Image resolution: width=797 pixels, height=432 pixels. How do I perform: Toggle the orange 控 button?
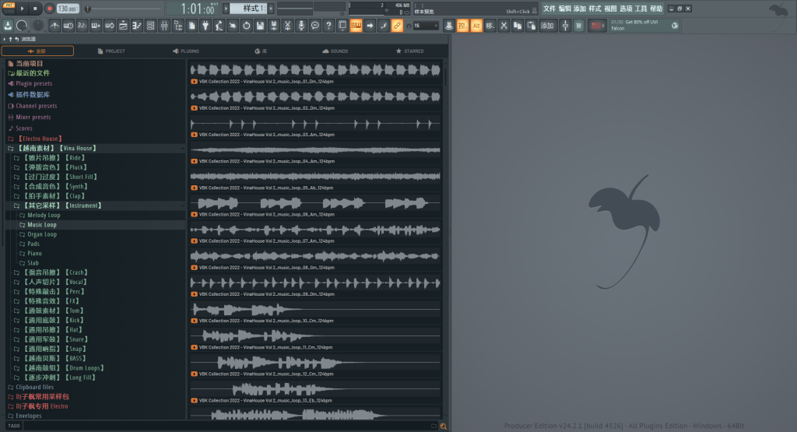[462, 26]
